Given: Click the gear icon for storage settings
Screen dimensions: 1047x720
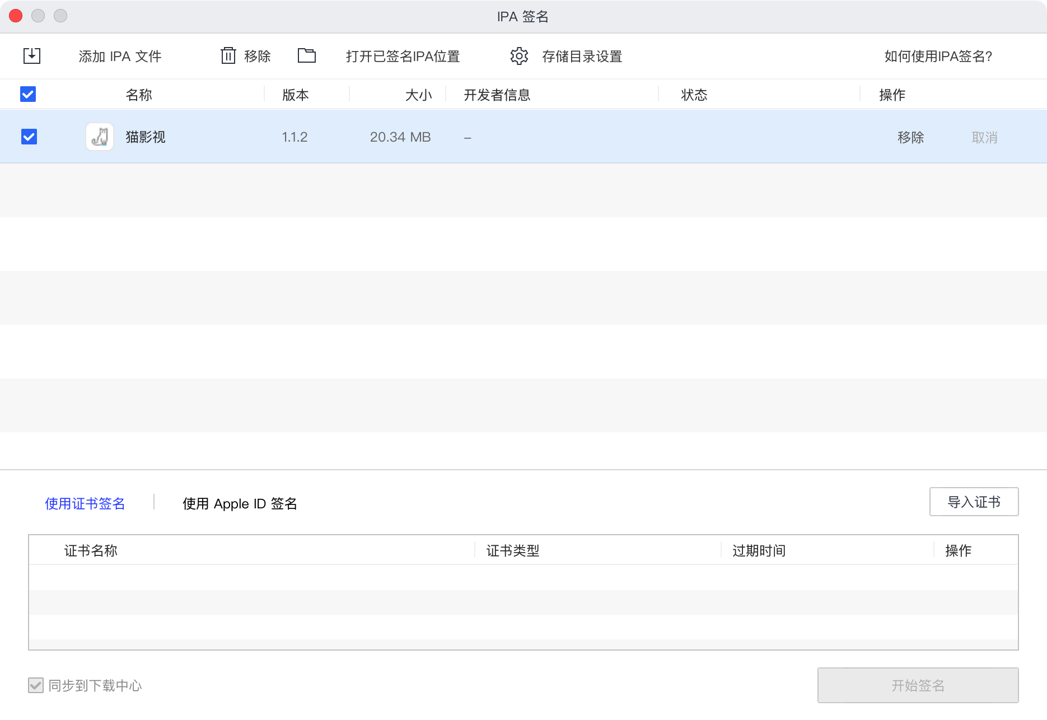Looking at the screenshot, I should [519, 56].
